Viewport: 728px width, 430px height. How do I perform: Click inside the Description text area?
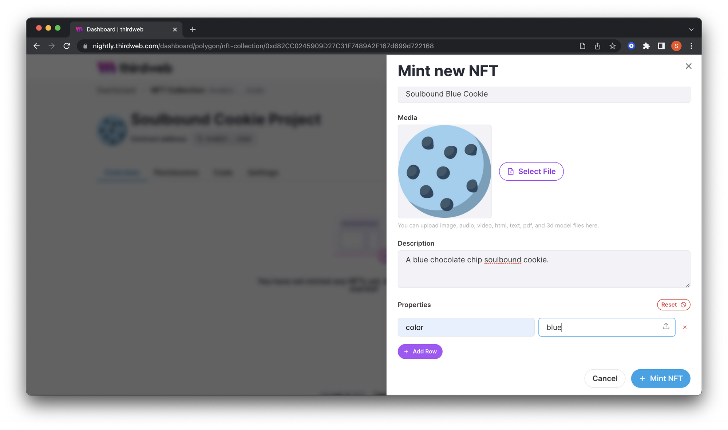click(543, 269)
